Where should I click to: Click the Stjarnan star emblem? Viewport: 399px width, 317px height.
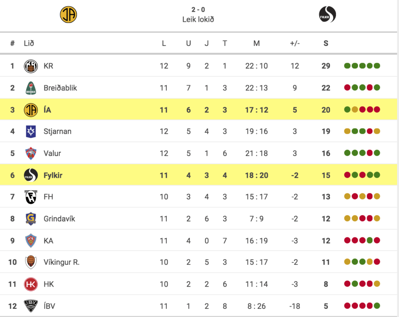coord(31,131)
